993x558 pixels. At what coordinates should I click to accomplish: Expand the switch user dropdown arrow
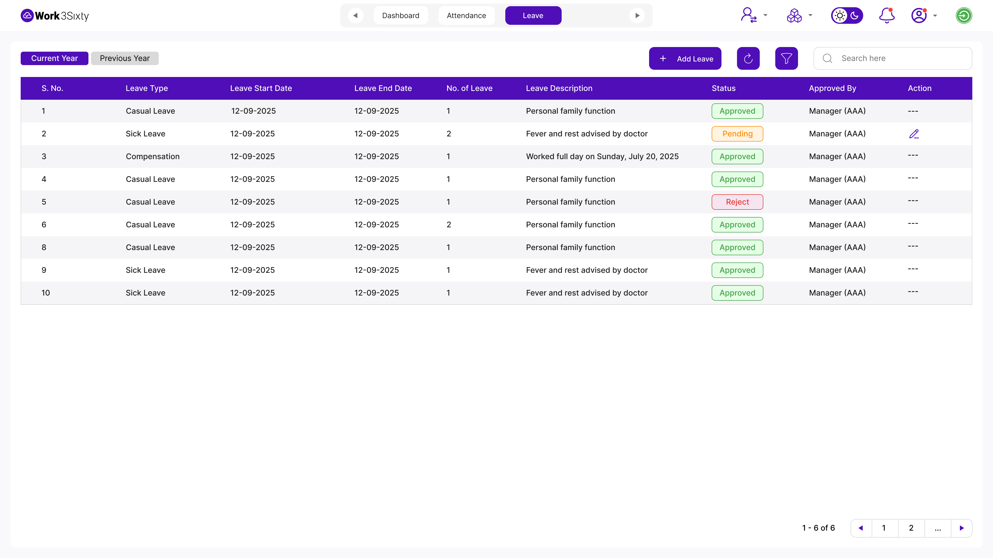pyautogui.click(x=765, y=16)
